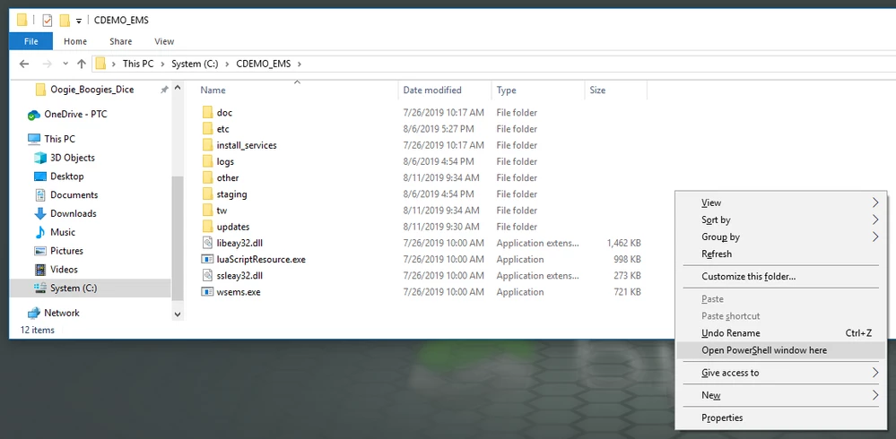Click the Desktop icon in sidebar

[40, 176]
